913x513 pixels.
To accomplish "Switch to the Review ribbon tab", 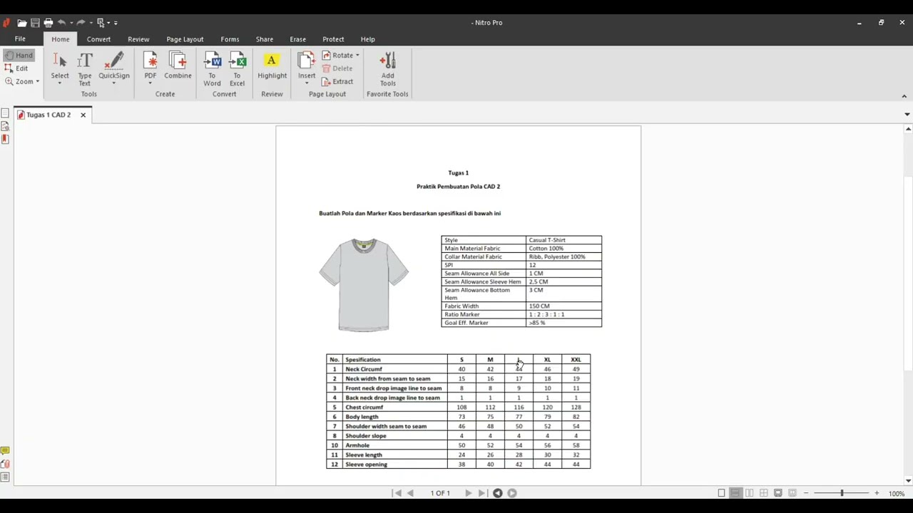I will pos(138,39).
